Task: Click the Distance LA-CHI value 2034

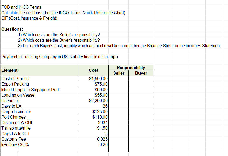Action: [93, 122]
